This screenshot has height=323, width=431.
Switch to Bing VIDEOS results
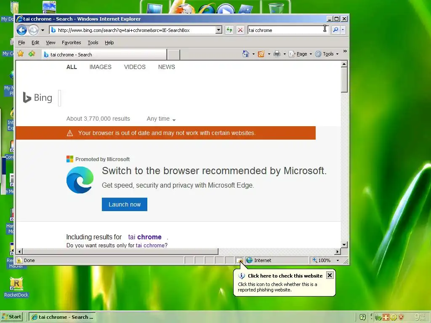click(135, 67)
